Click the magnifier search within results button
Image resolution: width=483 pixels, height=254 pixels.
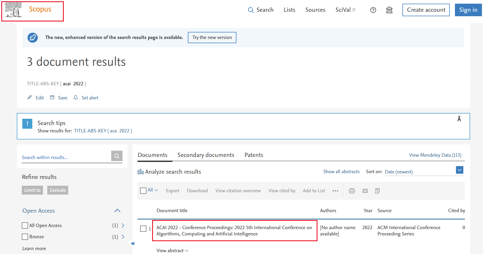click(117, 156)
